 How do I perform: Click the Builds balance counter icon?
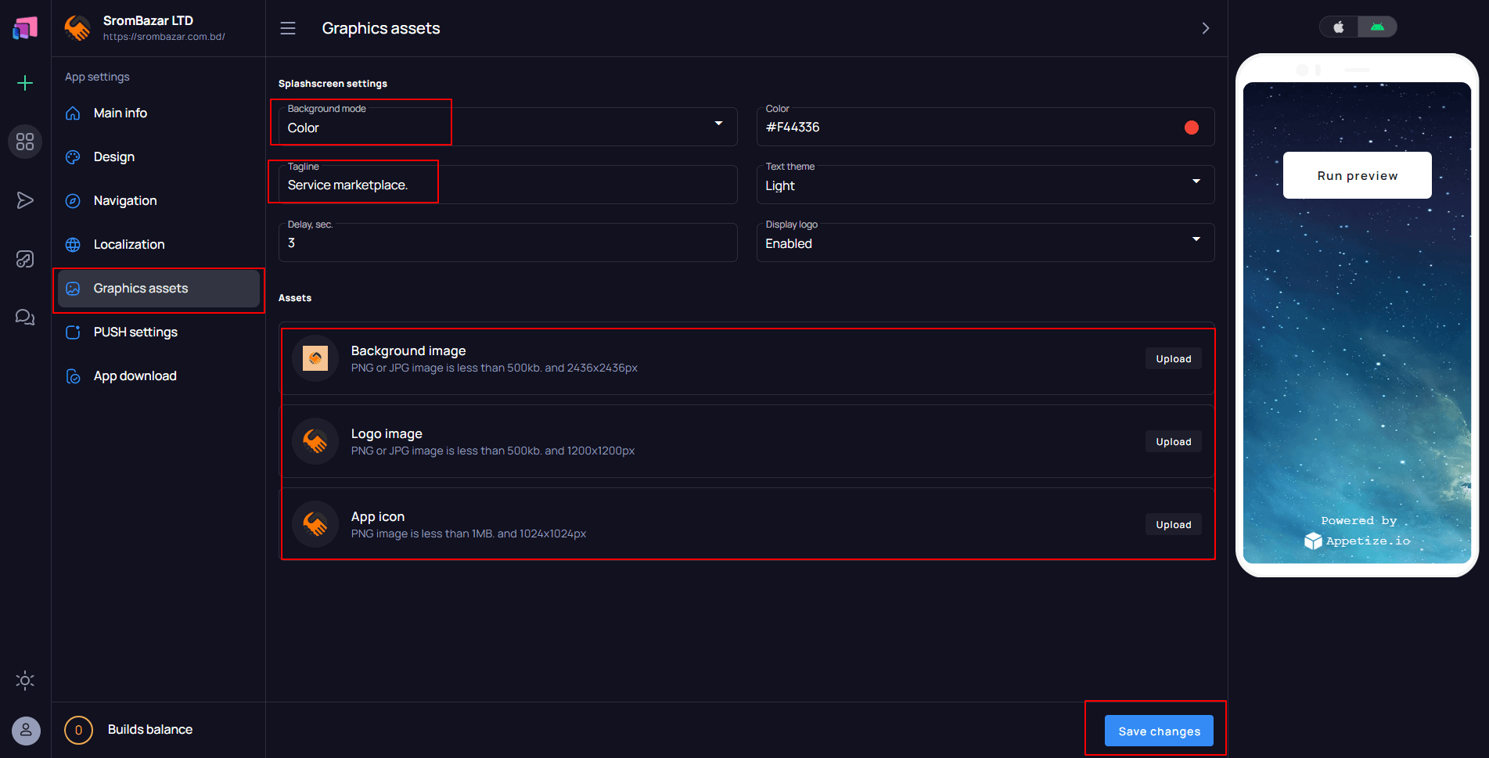pos(78,730)
